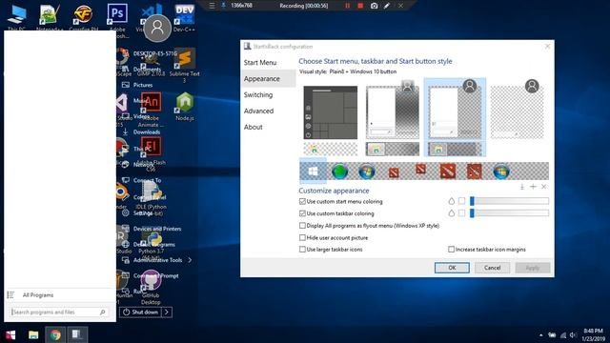Pick the Windows 7 orb beside the green orb
610x343 pixels.
pyautogui.click(x=366, y=171)
